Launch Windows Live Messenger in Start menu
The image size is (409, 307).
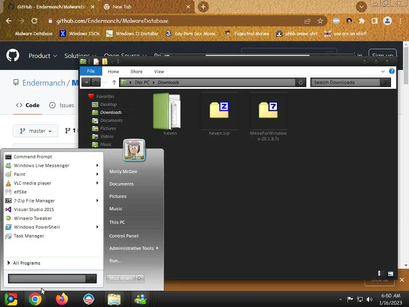tap(41, 165)
